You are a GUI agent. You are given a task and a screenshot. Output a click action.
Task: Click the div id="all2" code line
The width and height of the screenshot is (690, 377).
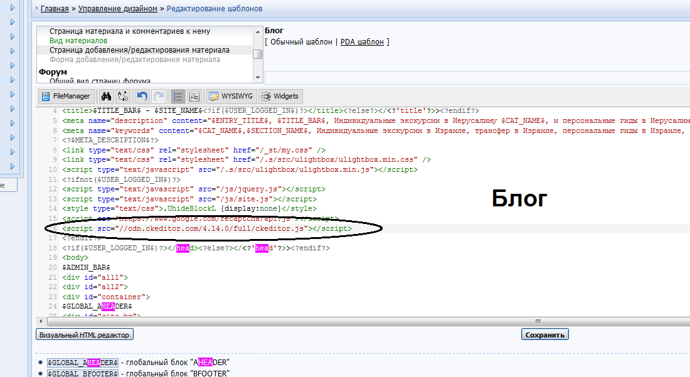coord(95,287)
